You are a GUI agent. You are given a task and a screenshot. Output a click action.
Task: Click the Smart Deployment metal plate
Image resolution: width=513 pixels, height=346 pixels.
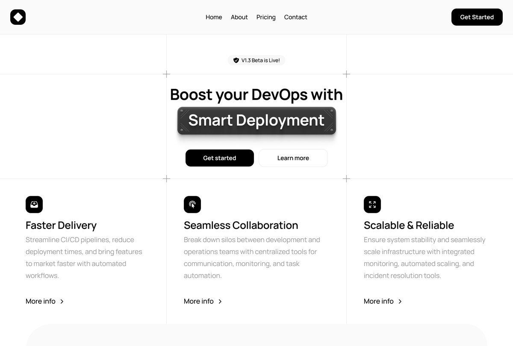(x=256, y=120)
